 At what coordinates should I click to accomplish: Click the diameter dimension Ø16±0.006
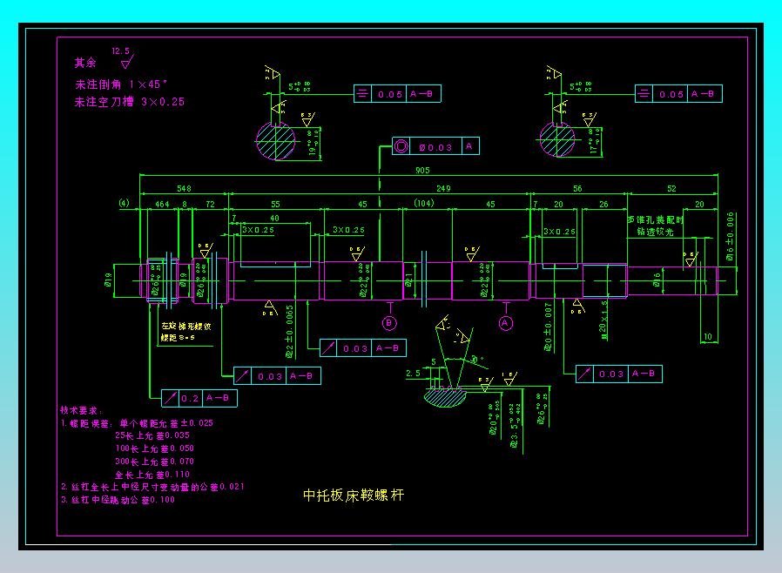coord(730,236)
